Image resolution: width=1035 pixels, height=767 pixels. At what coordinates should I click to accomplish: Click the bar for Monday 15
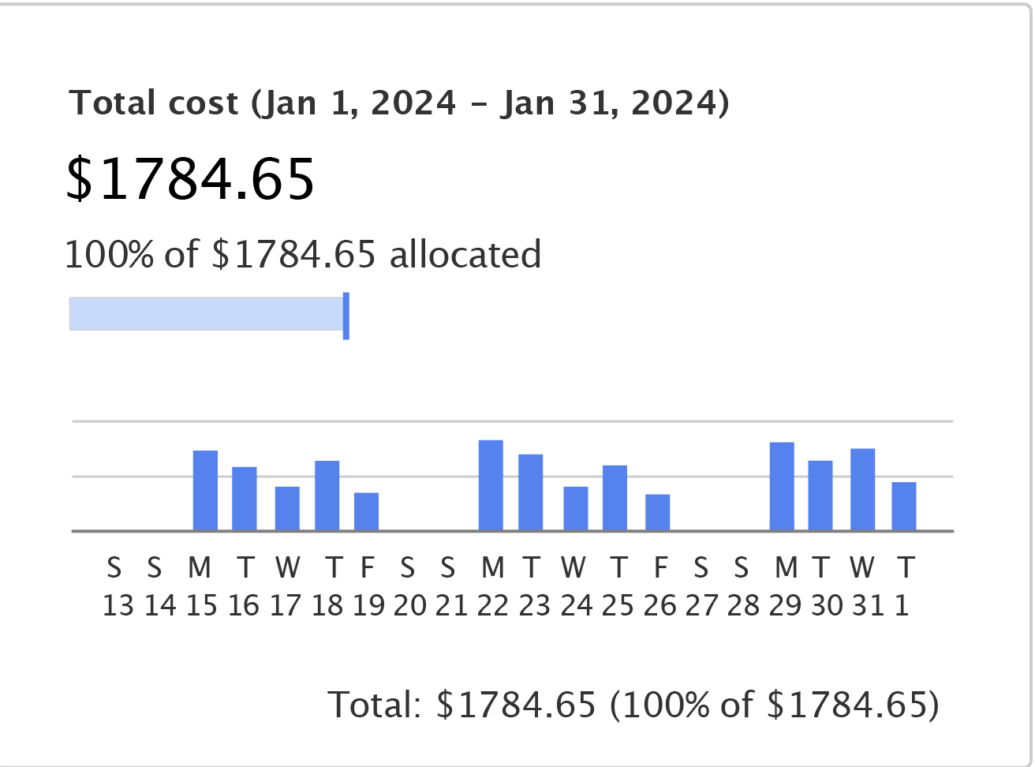click(x=205, y=491)
